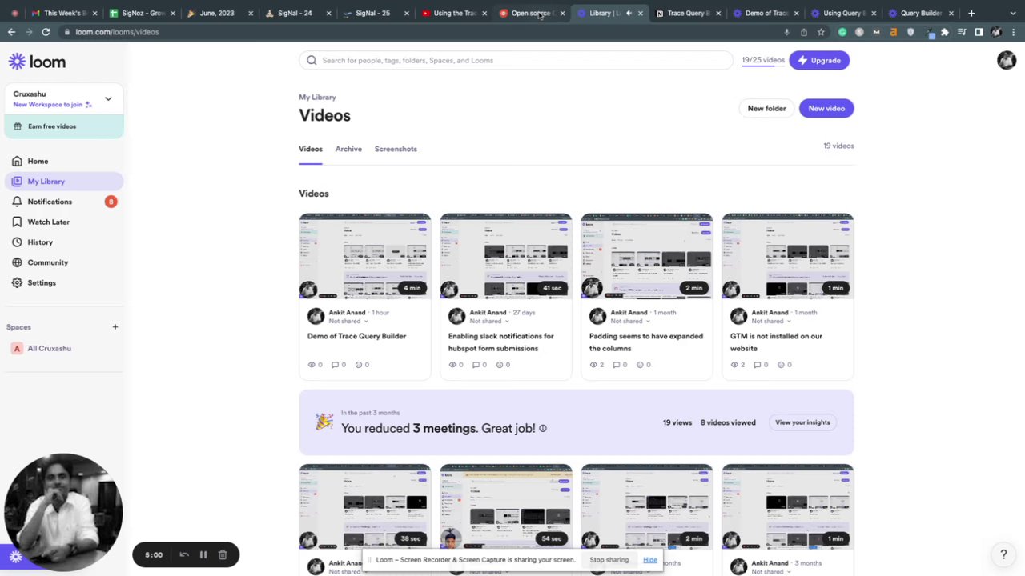This screenshot has width=1025, height=576.
Task: Click comments icon on Enabling slack notifications video
Action: coord(476,365)
